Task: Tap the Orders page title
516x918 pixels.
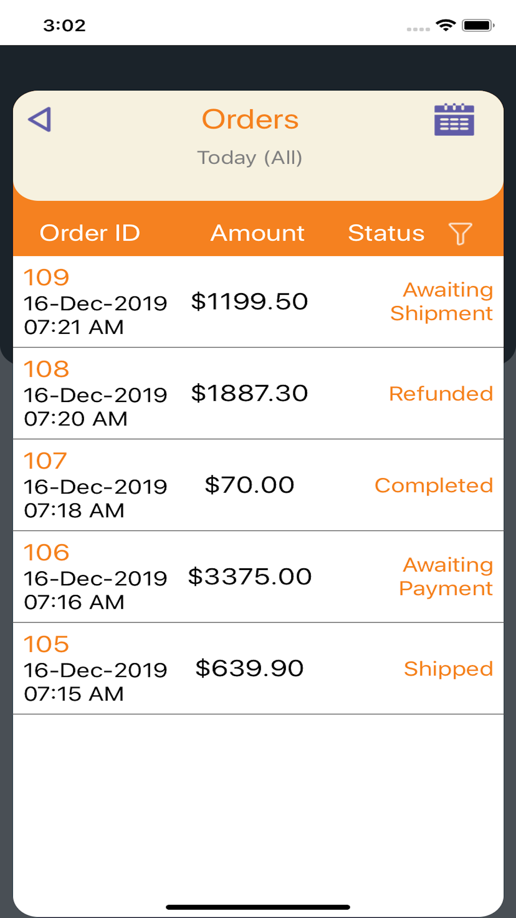Action: coord(250,120)
